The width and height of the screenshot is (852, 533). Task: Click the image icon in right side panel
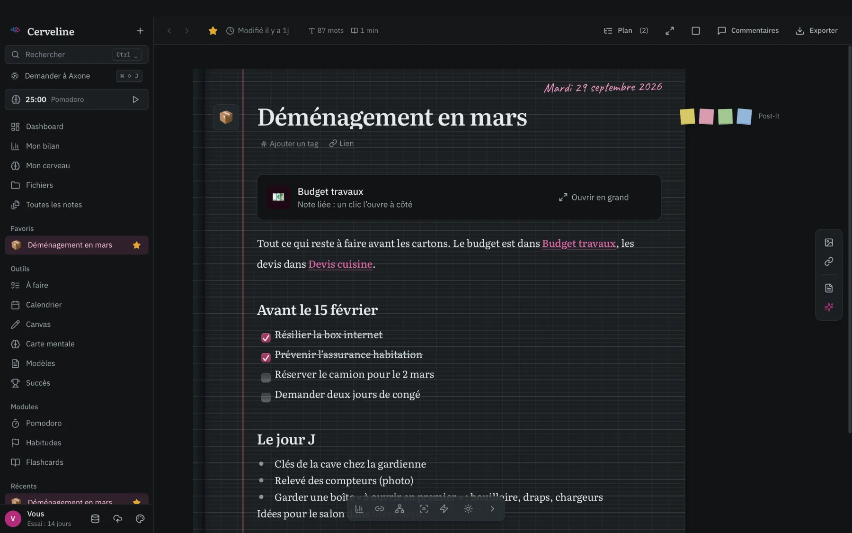829,243
